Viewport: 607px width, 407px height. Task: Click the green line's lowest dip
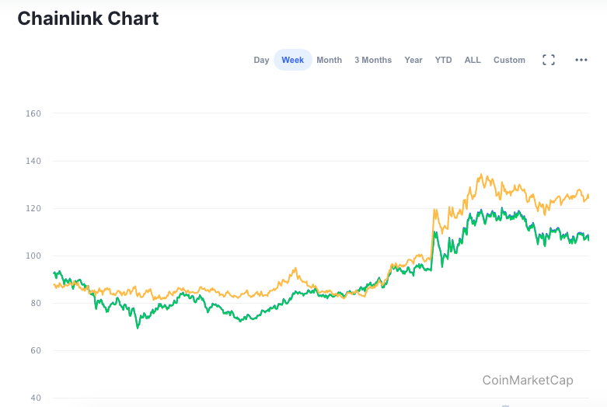click(x=138, y=327)
